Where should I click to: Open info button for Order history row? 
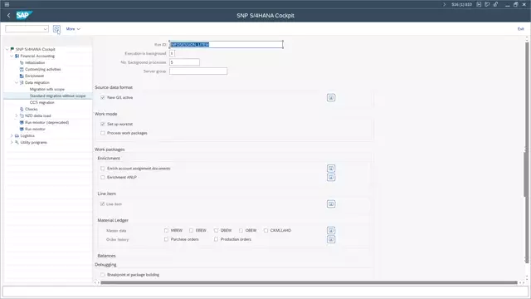(331, 239)
